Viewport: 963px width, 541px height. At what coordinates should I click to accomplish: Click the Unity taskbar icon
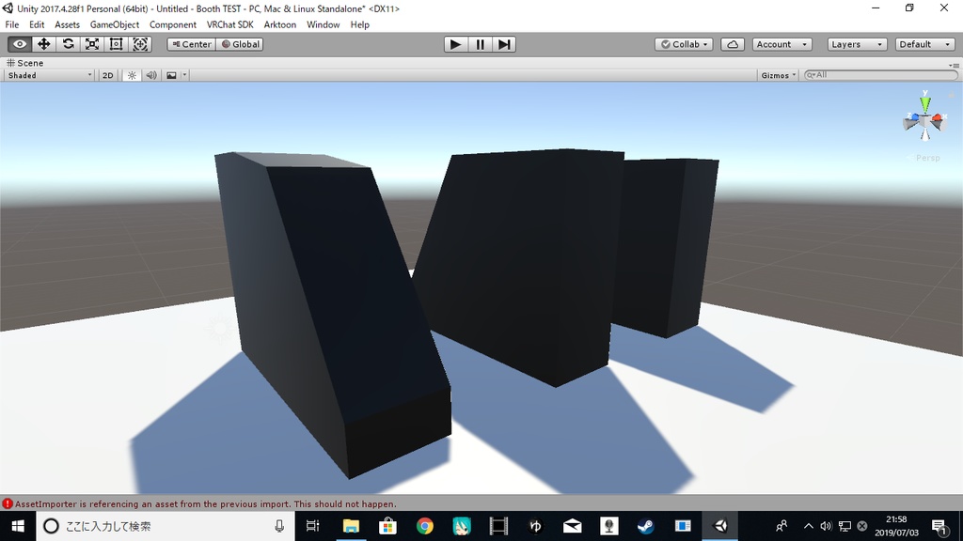pos(719,526)
